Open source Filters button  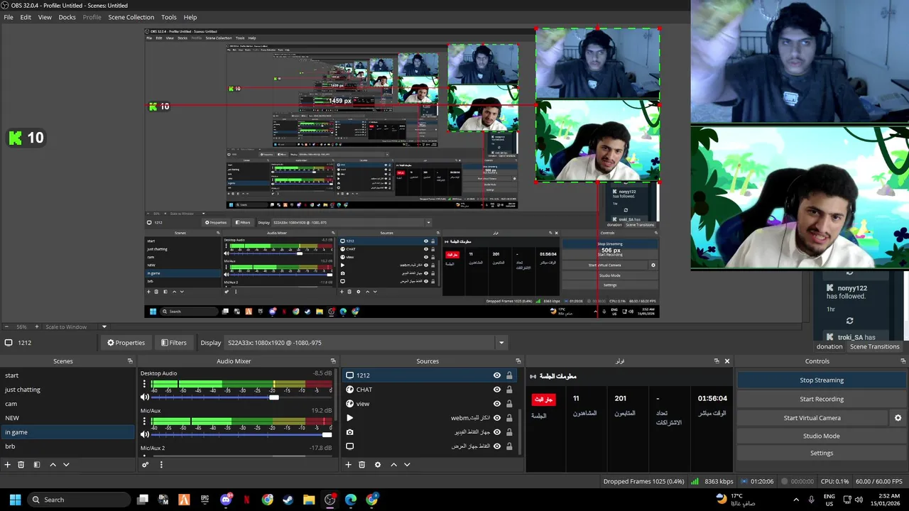pos(173,343)
